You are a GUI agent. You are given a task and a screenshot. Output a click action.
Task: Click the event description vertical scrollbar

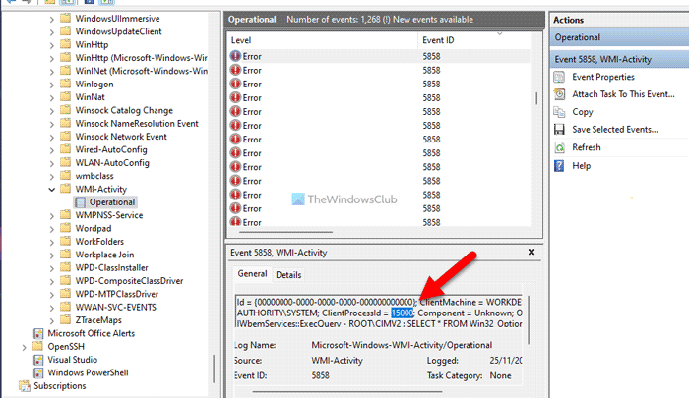click(x=529, y=320)
